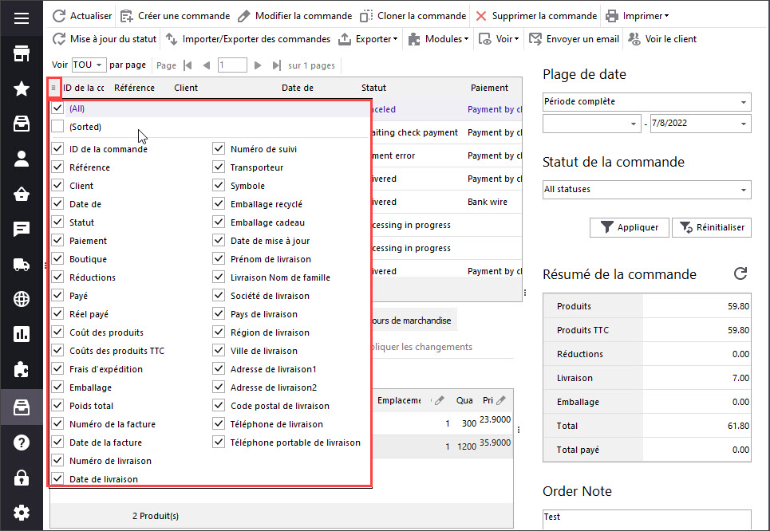770x531 pixels.
Task: Open the padlock sidebar icon
Action: coord(21,478)
